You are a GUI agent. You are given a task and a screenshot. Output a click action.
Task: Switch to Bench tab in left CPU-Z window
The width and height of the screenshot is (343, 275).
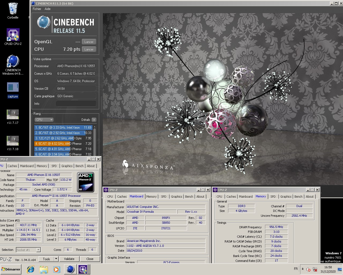(x=80, y=166)
